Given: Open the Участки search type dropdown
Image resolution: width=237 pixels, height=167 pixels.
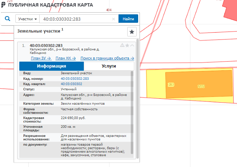Looking at the screenshot, I should [27, 19].
